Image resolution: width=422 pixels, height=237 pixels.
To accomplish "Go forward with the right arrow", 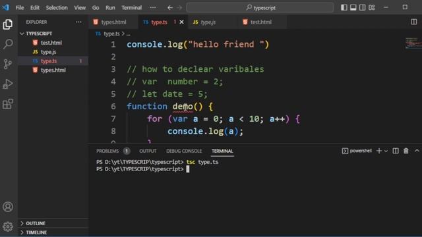I will [179, 7].
